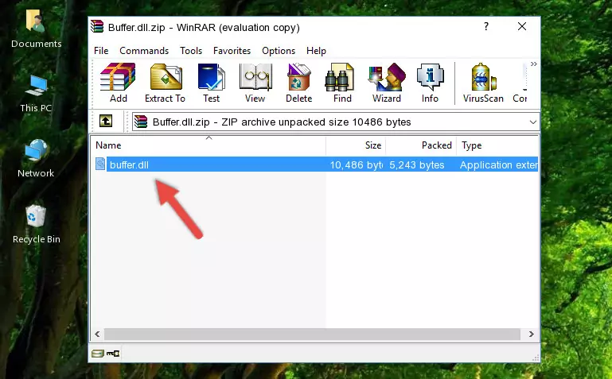Open the Documents desktop icon

36,29
